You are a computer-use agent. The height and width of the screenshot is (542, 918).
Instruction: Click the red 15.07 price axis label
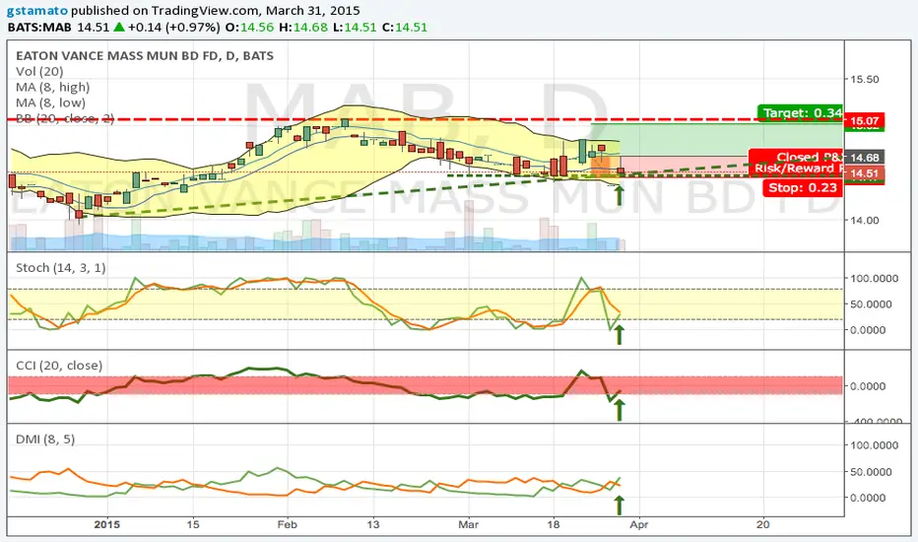[x=864, y=121]
